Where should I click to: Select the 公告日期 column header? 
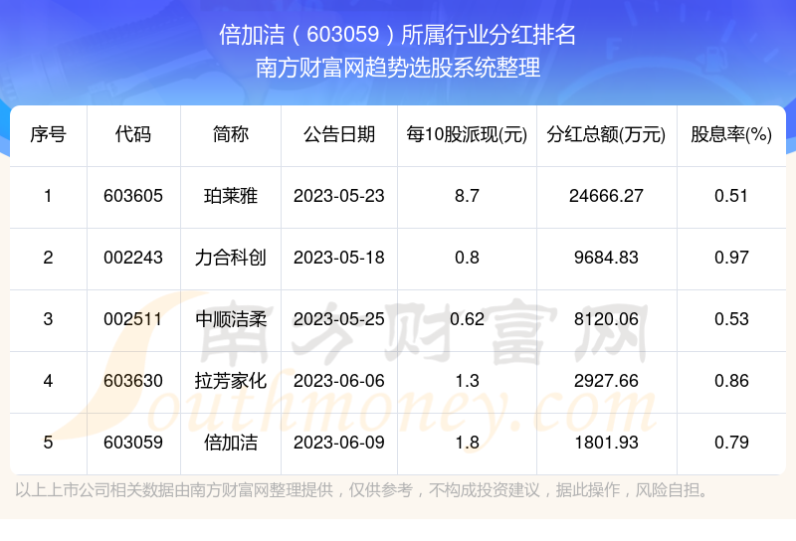339,134
